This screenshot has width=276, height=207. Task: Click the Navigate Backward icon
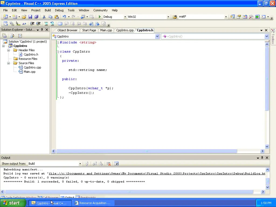click(x=83, y=17)
